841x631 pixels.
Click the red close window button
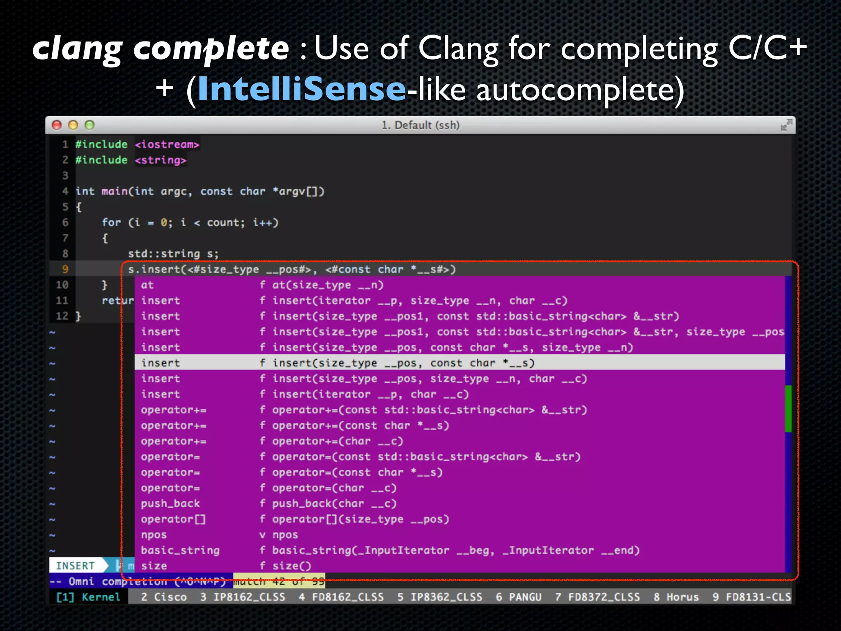57,125
